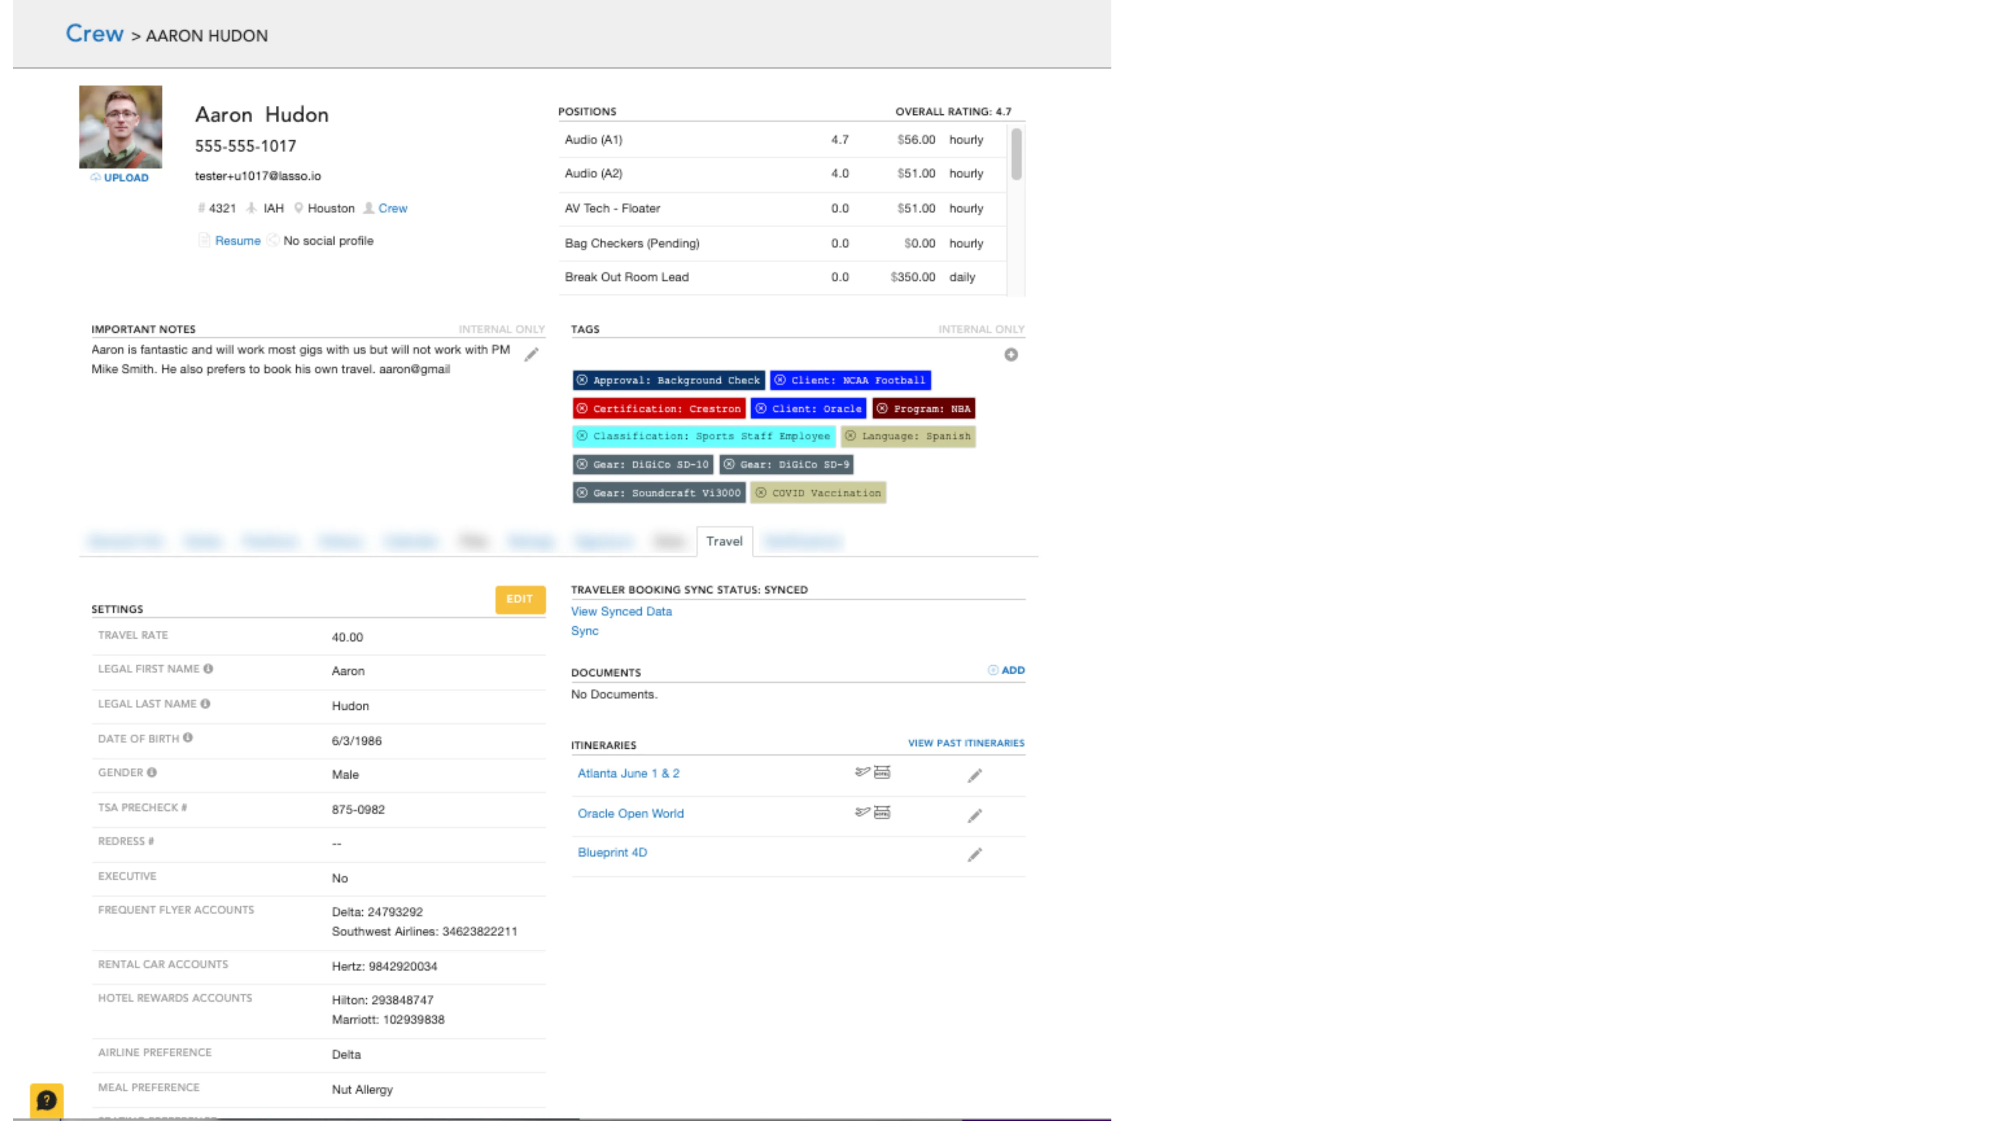Edit the Blueprint 4D itinerary
The image size is (1993, 1121).
point(975,854)
